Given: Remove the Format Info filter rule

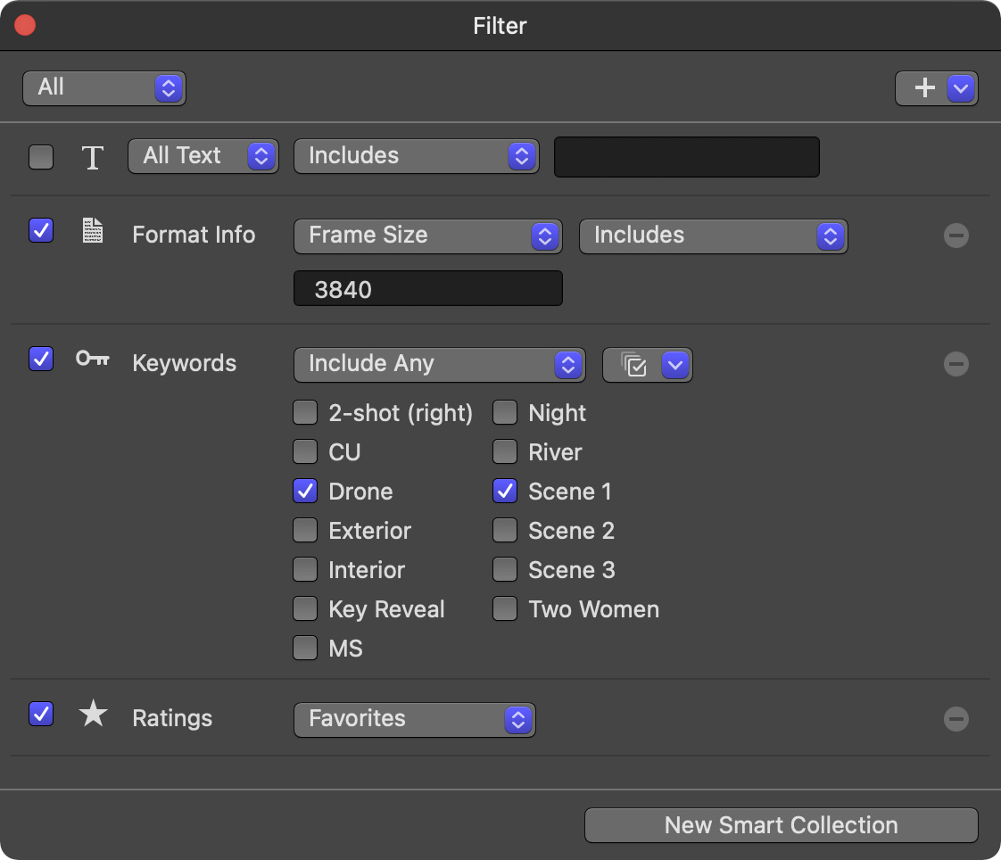Looking at the screenshot, I should pos(955,236).
